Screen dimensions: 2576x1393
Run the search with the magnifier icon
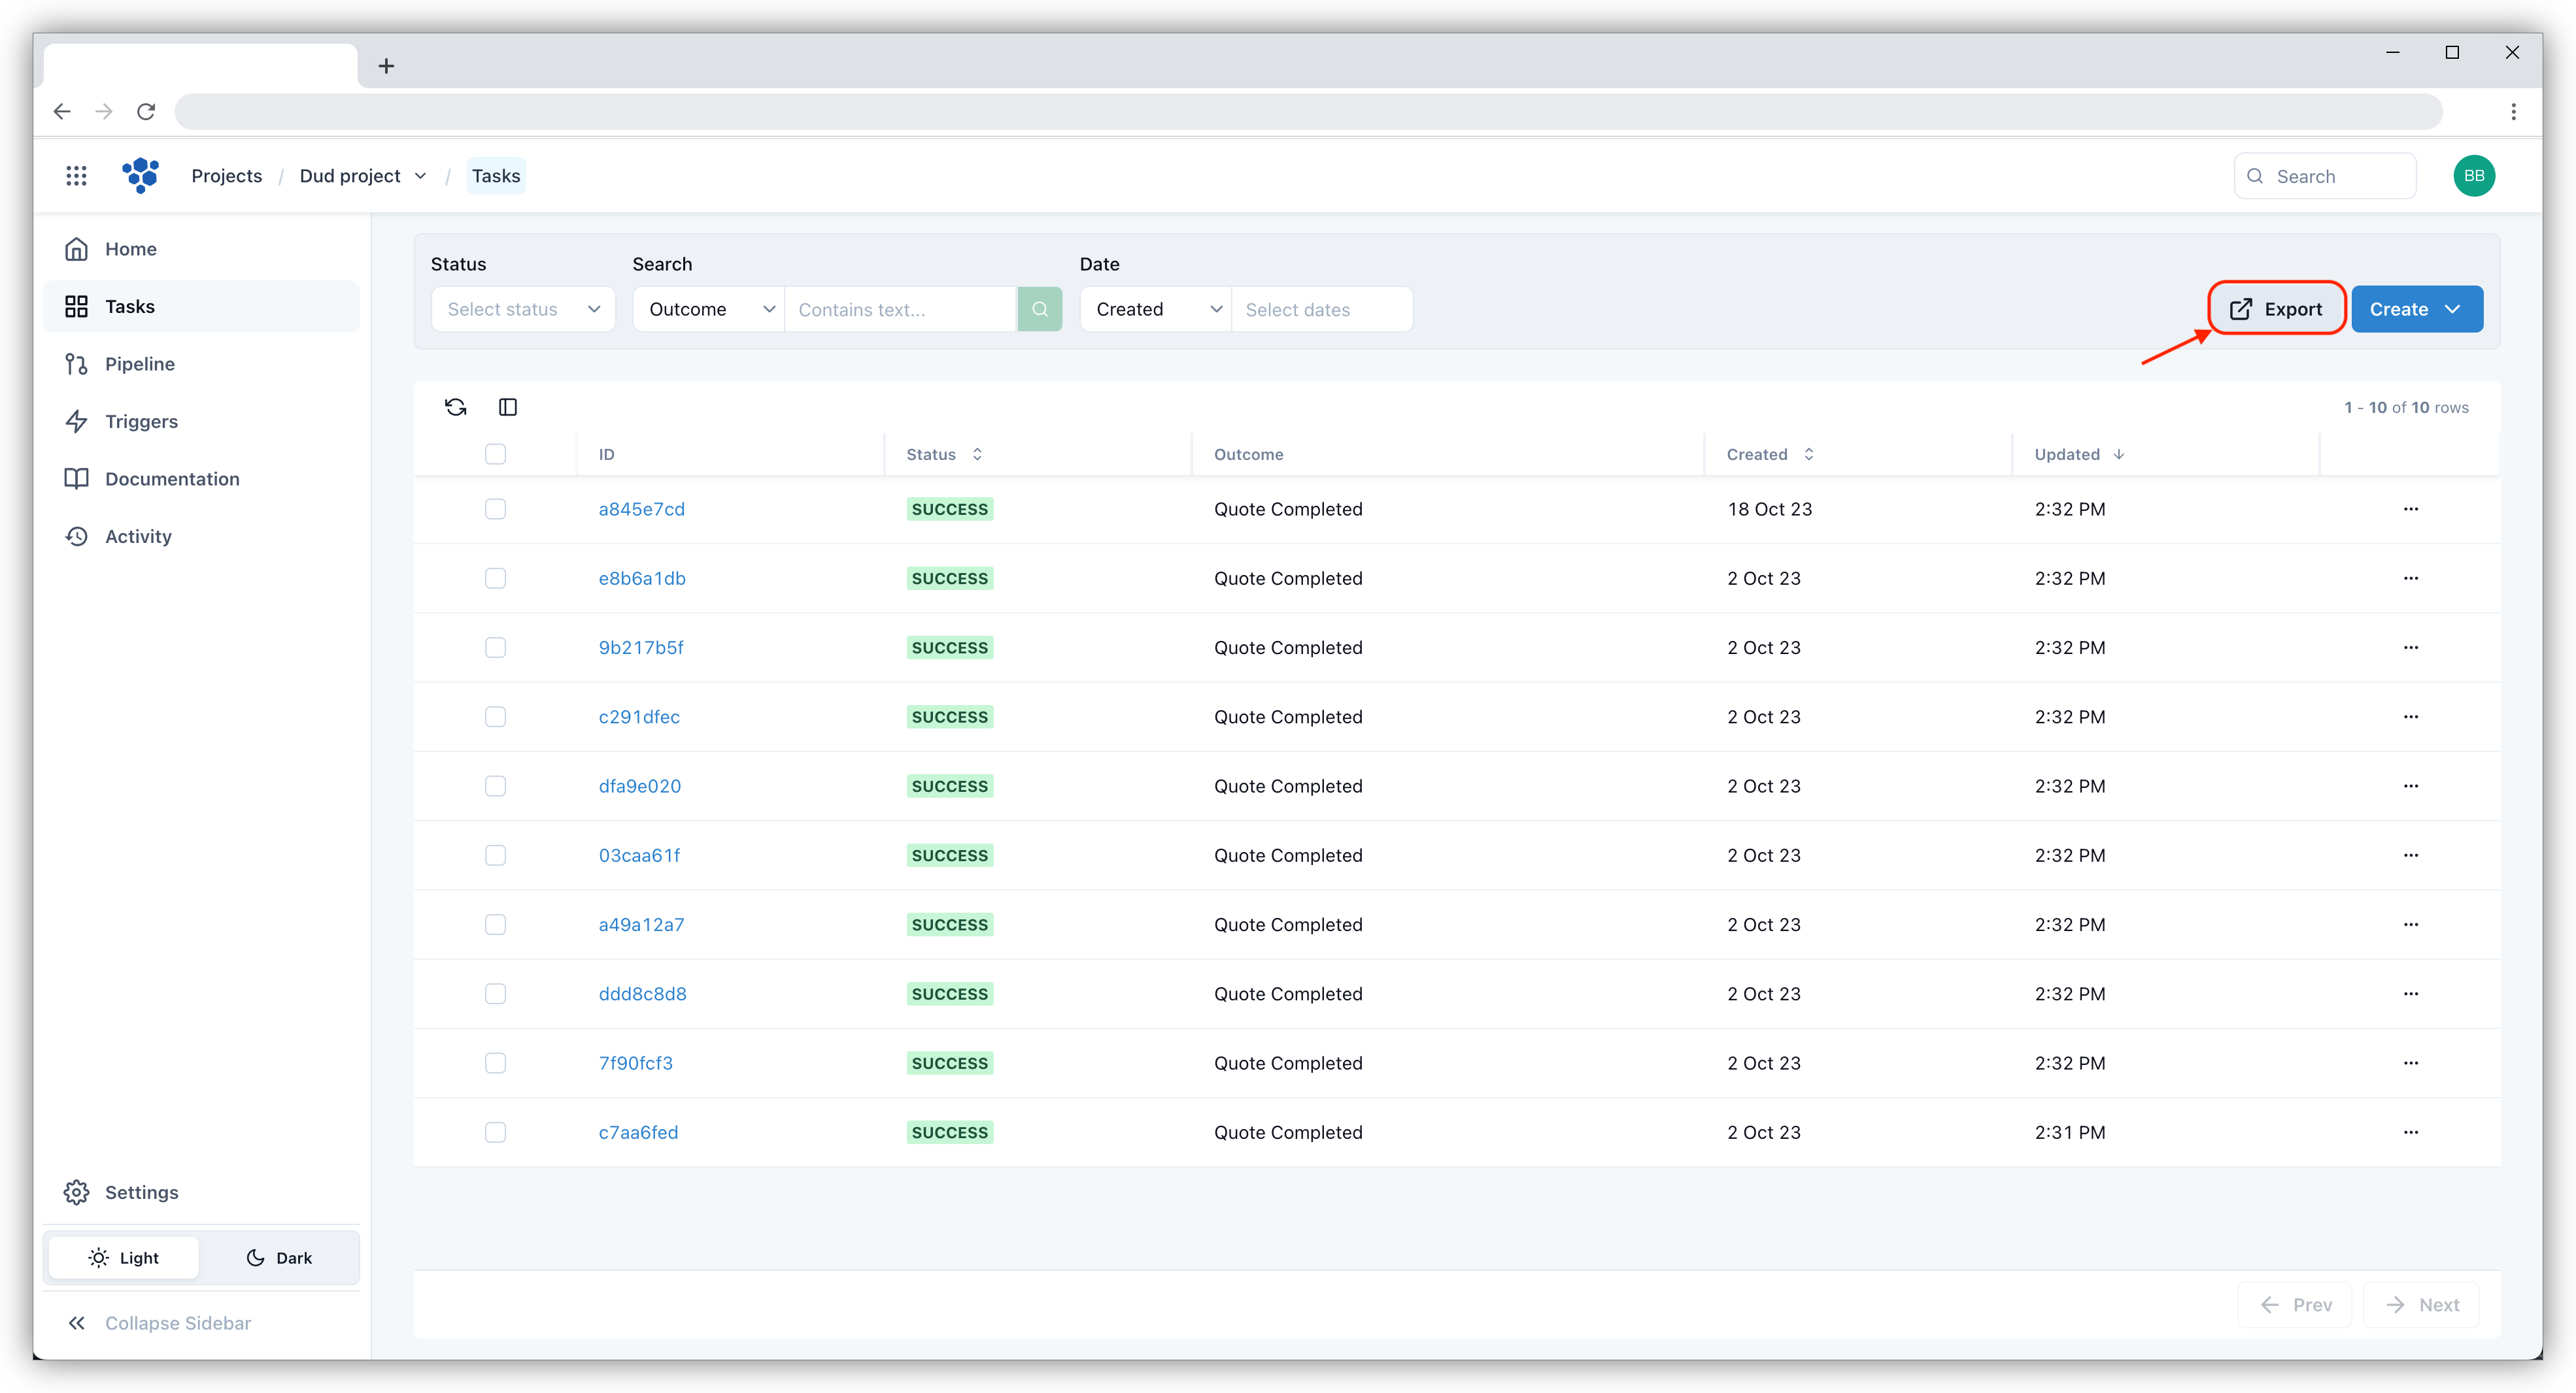[1040, 309]
